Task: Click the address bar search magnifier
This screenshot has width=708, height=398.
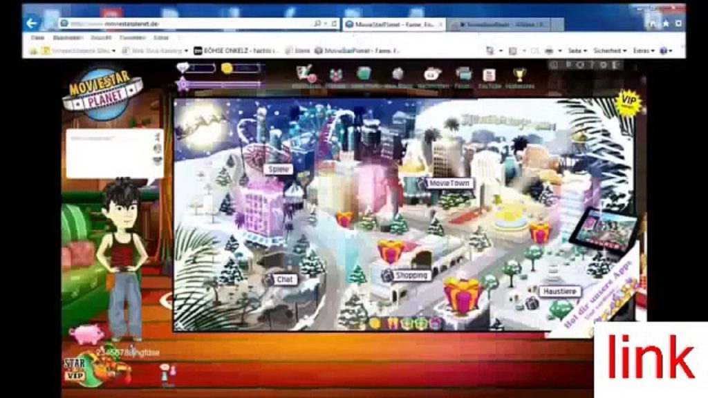Action: click(317, 23)
